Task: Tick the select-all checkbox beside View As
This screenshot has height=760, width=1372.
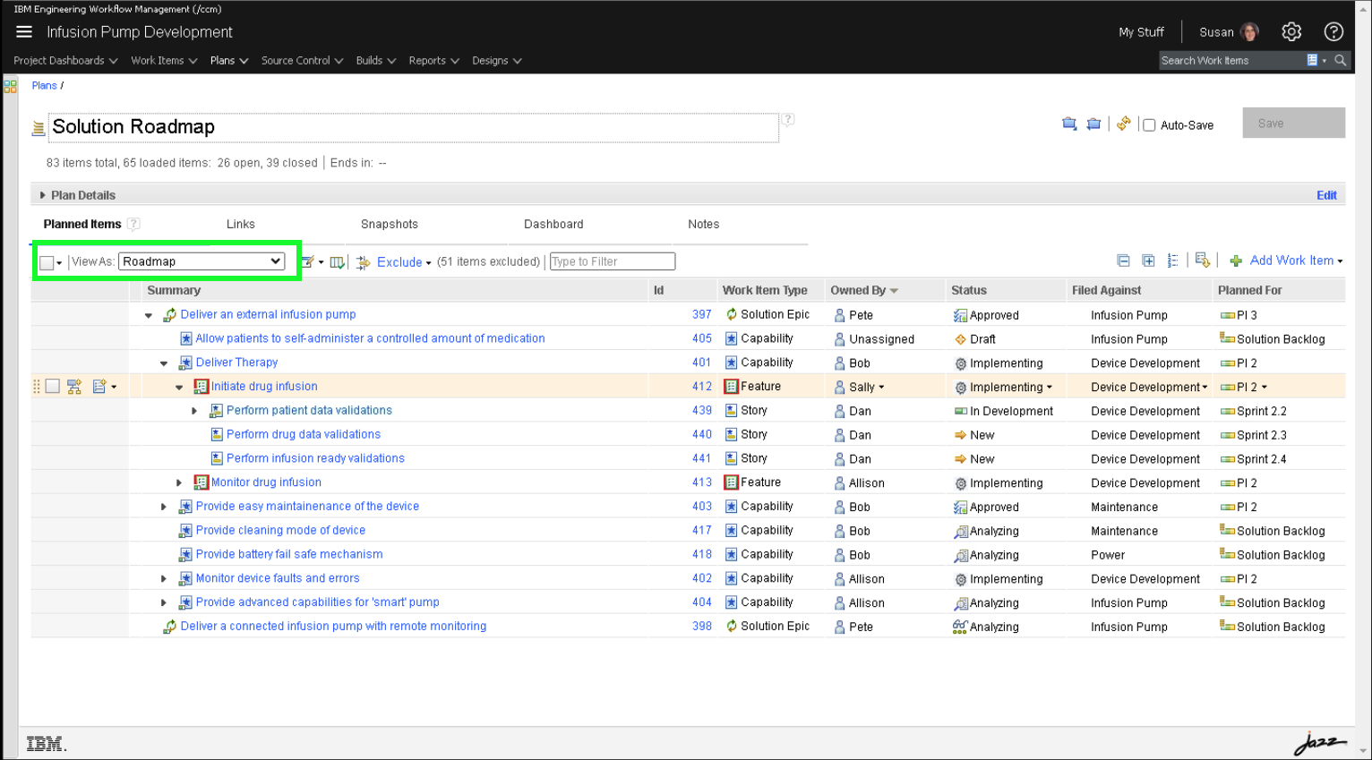Action: tap(47, 262)
